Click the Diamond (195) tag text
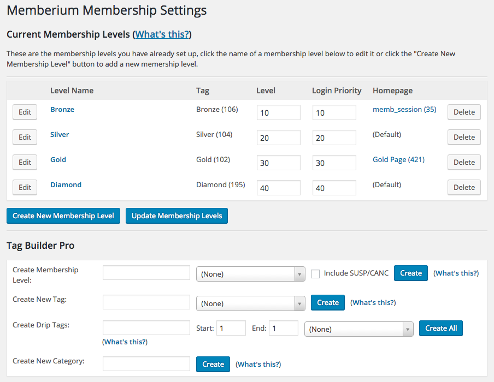This screenshot has height=382, width=494. coord(221,184)
